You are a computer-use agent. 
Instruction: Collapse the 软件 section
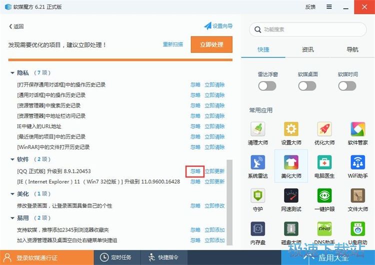(x=12, y=159)
